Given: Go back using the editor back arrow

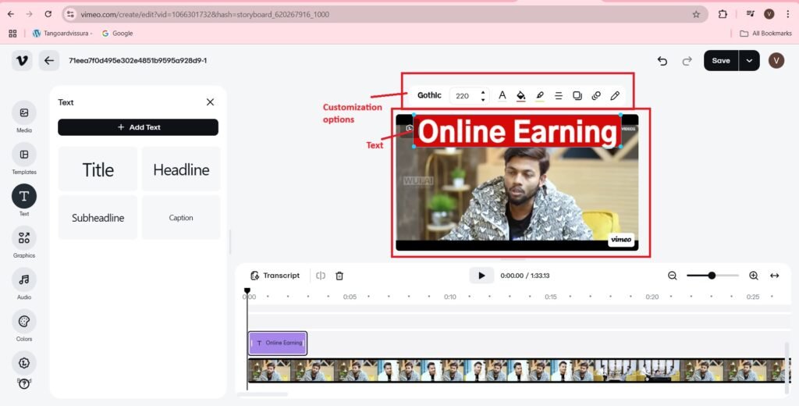Looking at the screenshot, I should [49, 61].
